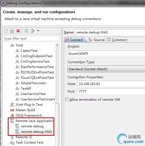Click the Debug Configurations window icon
145x146 pixels.
(x=3, y=3)
